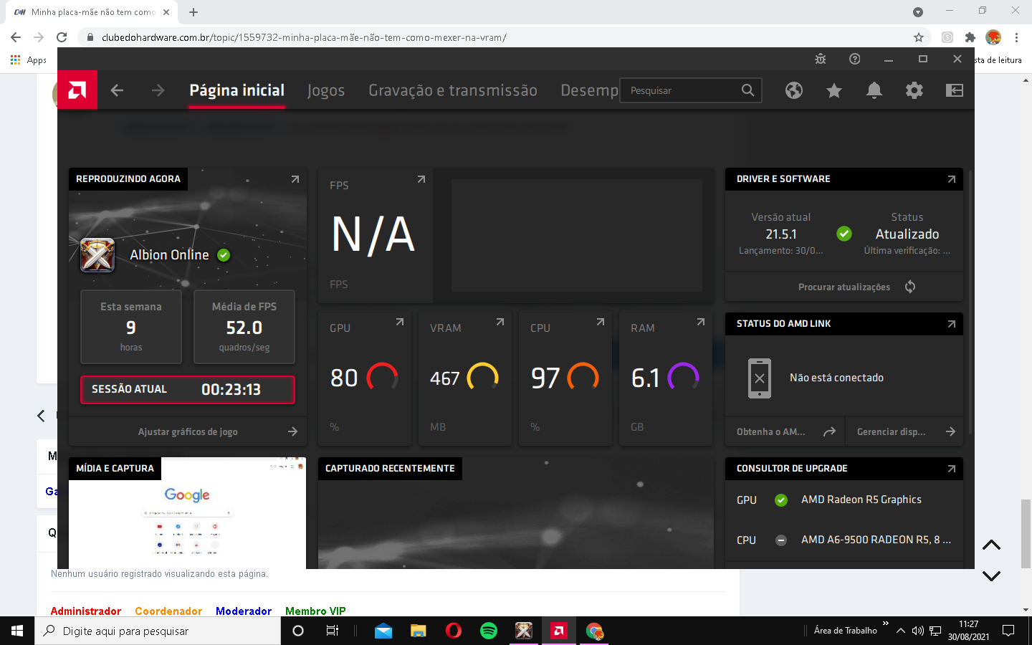Image resolution: width=1032 pixels, height=645 pixels.
Task: Bookmark this page with the Chrome star
Action: [919, 37]
